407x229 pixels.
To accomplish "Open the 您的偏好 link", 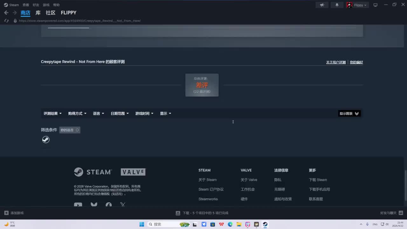I will point(356,62).
